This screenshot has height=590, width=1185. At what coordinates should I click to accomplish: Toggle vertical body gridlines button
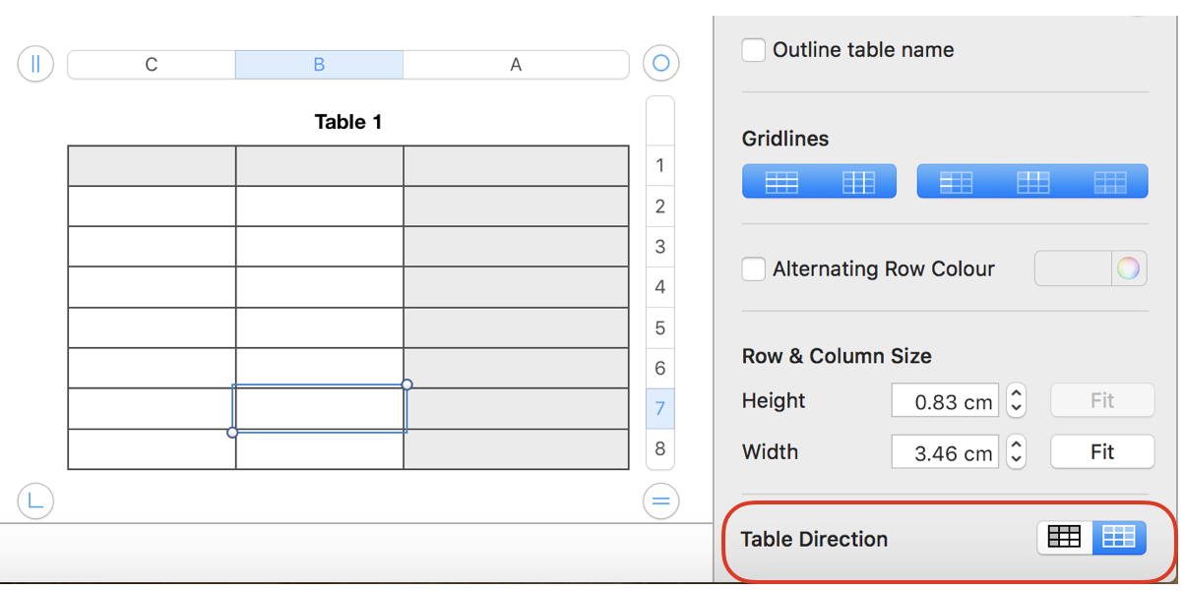click(858, 182)
